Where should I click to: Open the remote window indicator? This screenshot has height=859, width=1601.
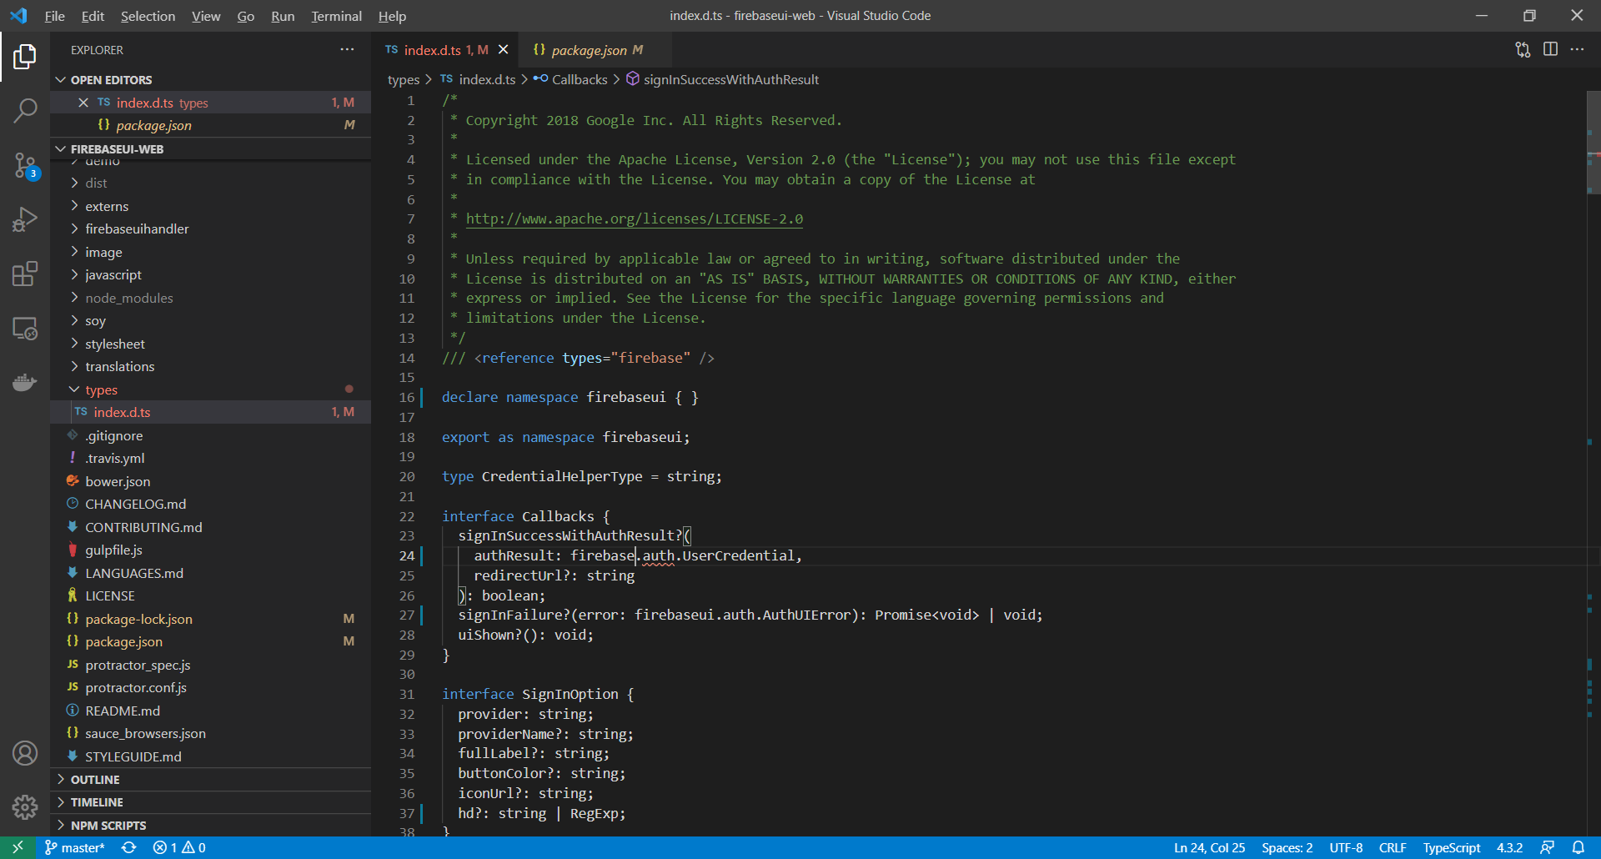pyautogui.click(x=18, y=847)
